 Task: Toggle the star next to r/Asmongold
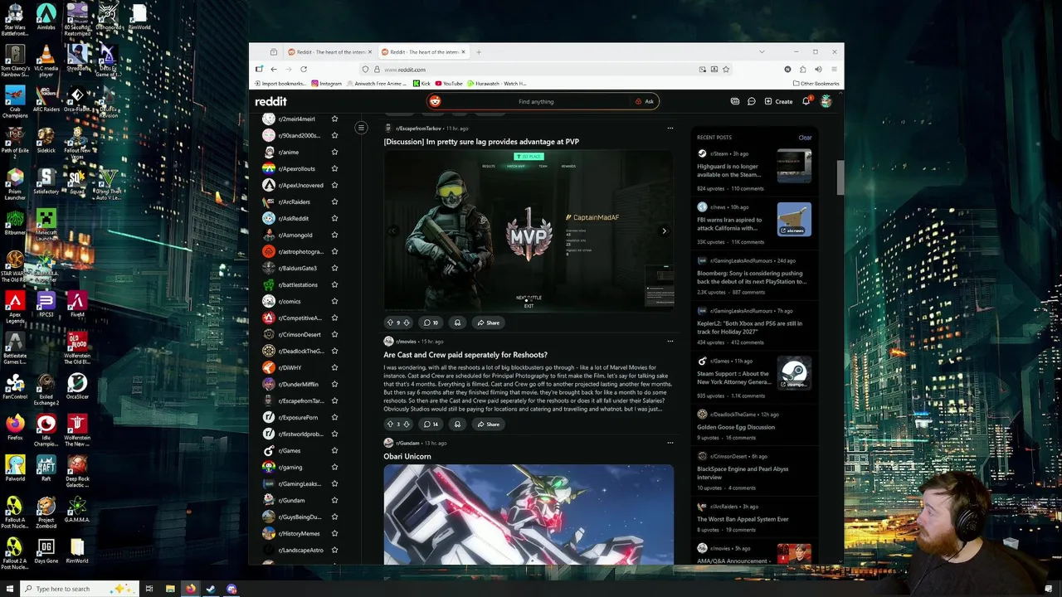pos(334,235)
